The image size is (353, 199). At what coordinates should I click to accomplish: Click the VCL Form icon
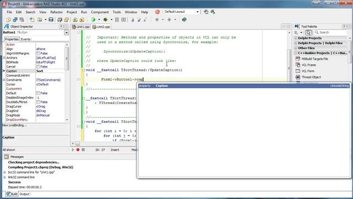coord(298,71)
